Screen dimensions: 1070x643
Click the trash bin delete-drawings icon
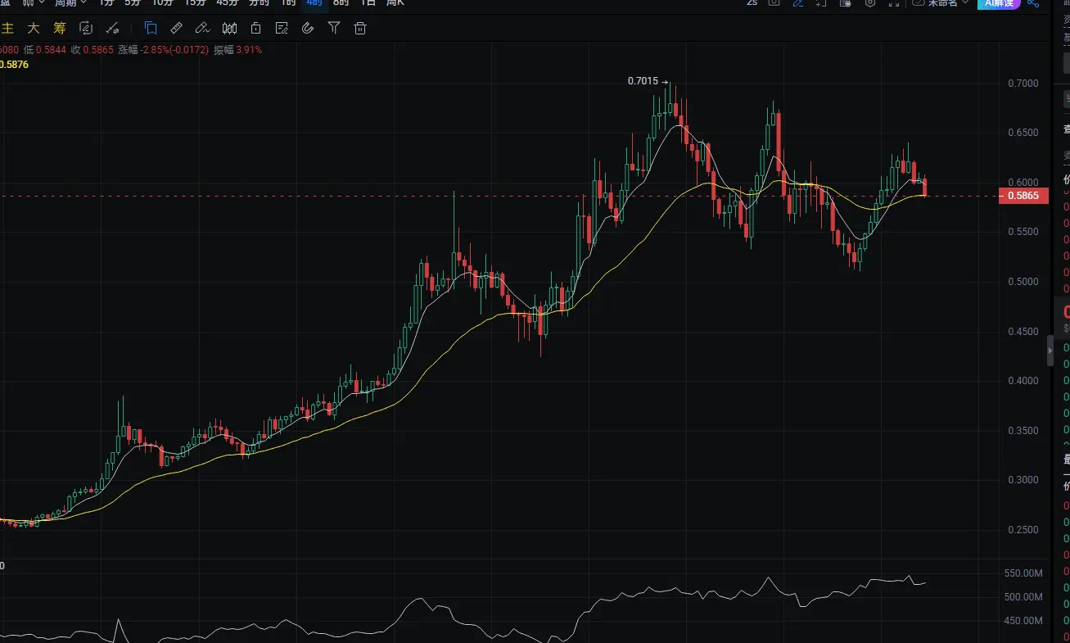click(x=360, y=28)
